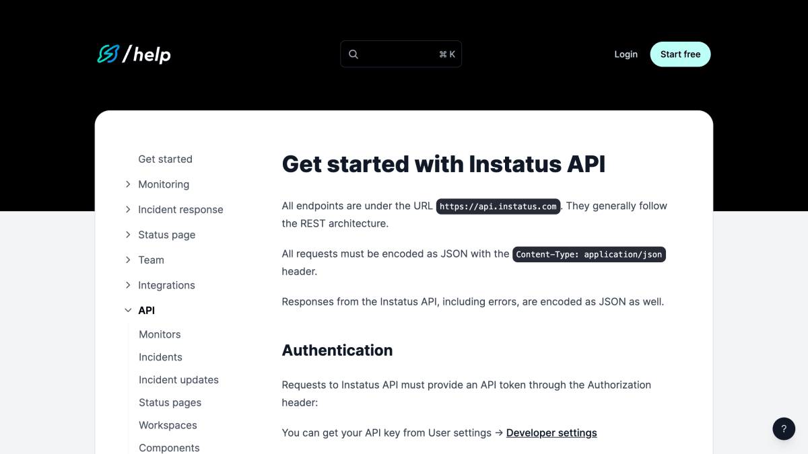Open the Integrations sidebar item
Screen dimensions: 808x454
coord(166,285)
